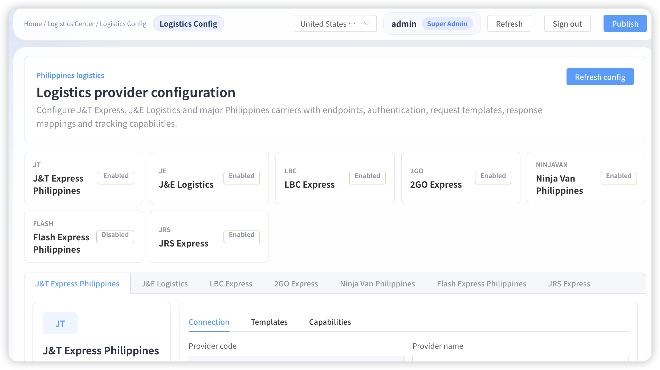Viewport: 660px width, 370px height.
Task: Select the JRS Express provider card
Action: point(209,237)
